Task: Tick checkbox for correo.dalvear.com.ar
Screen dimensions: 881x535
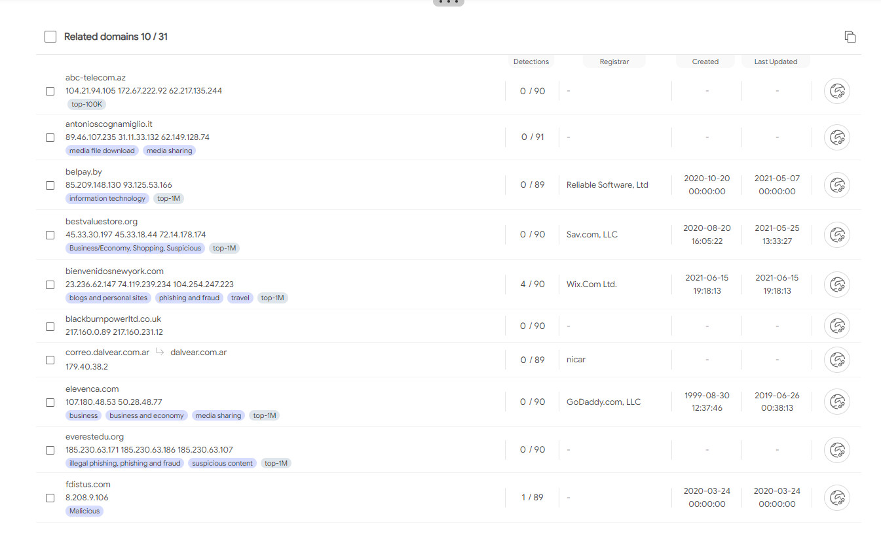Action: point(50,360)
